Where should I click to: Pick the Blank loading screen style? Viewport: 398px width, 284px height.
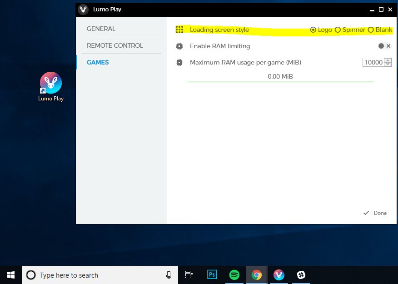pyautogui.click(x=380, y=30)
